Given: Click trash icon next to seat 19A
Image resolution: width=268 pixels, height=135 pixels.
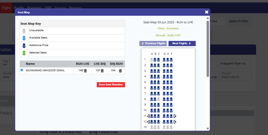Looking at the screenshot, I should coord(120,71).
